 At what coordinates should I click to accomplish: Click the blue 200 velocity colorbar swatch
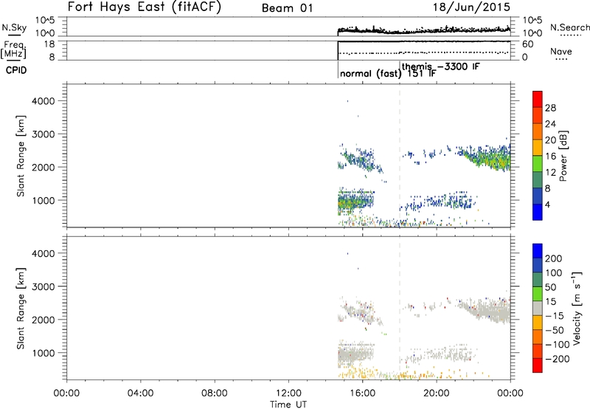[x=538, y=251]
